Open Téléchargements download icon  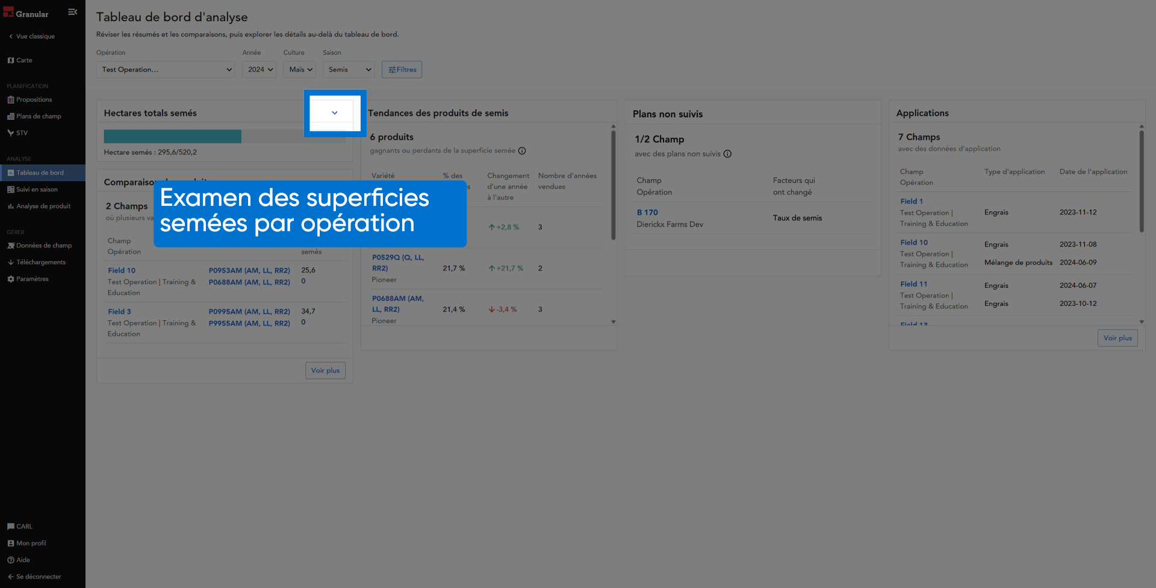click(x=10, y=262)
